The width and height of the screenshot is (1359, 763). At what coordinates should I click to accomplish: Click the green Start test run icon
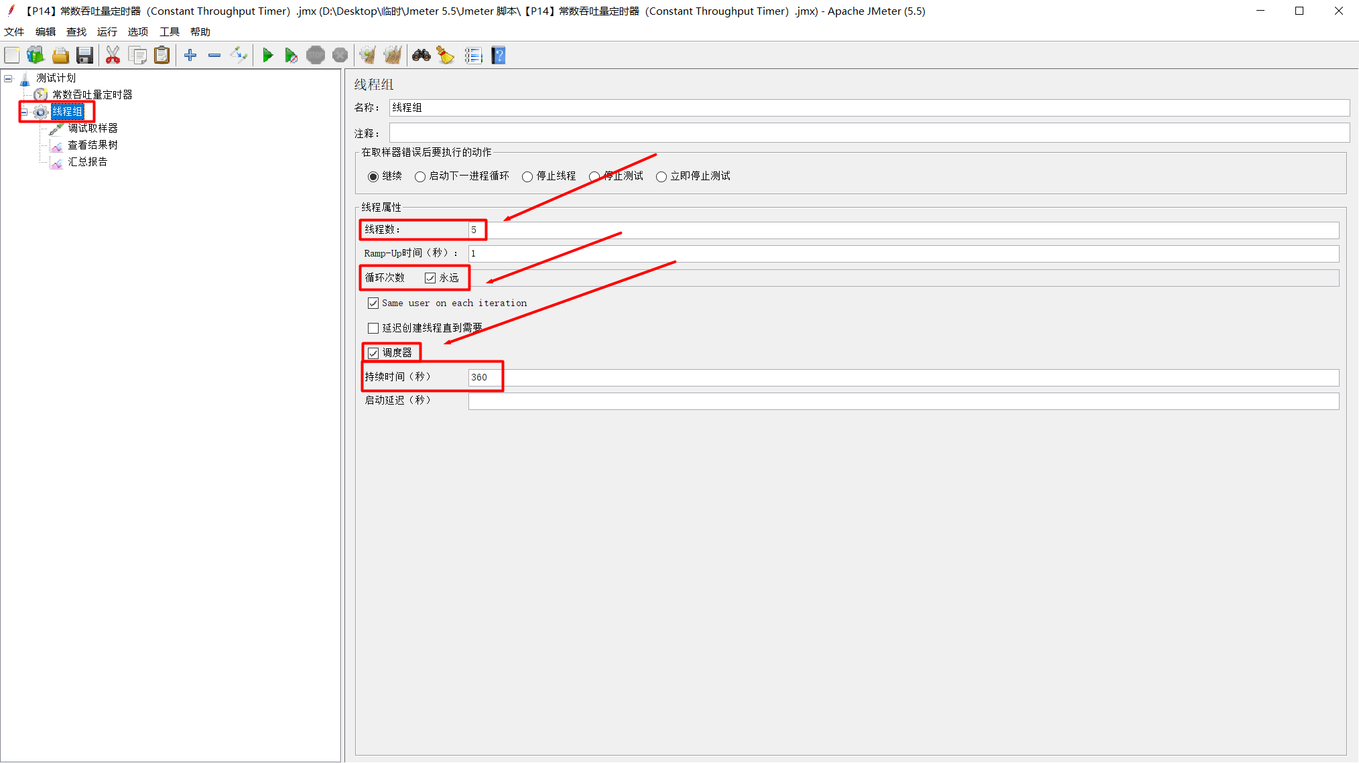coord(267,56)
